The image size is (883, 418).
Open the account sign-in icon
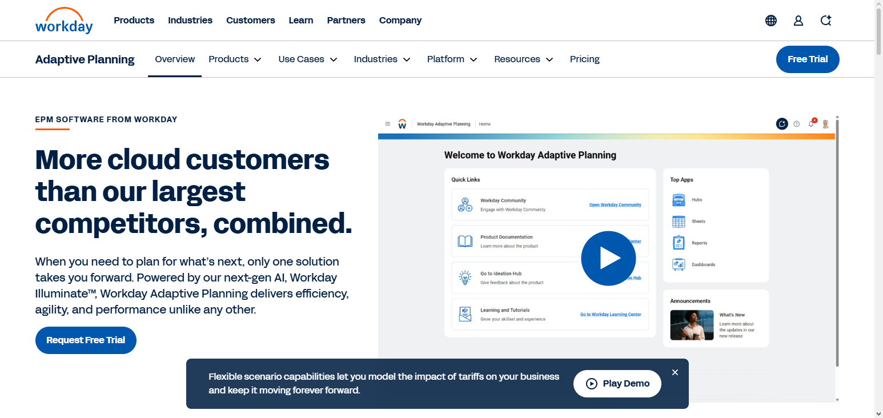coord(798,20)
